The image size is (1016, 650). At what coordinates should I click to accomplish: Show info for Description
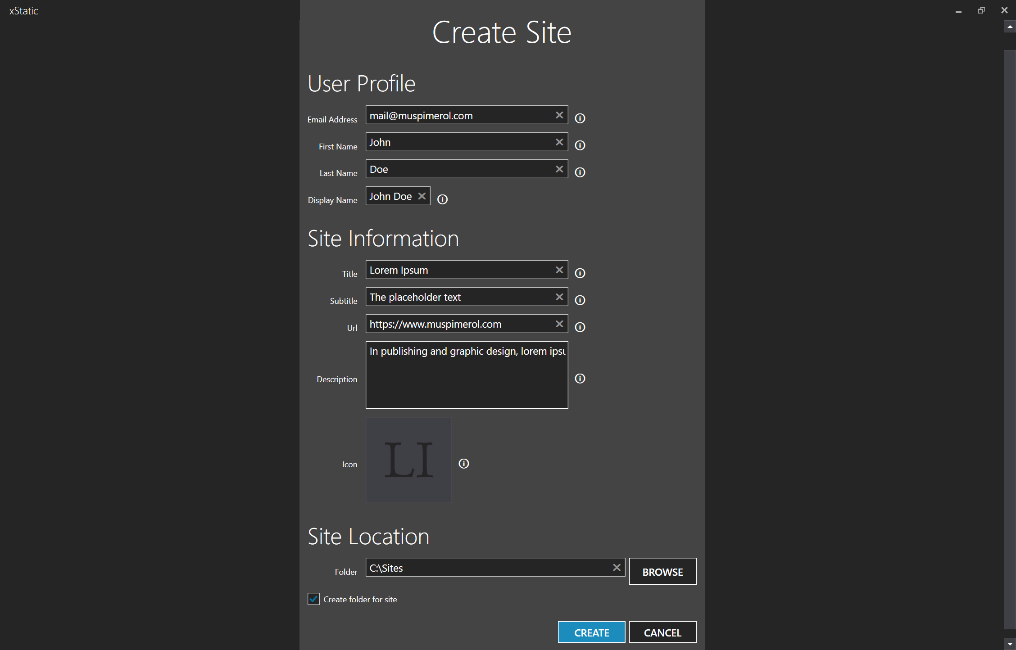point(580,379)
